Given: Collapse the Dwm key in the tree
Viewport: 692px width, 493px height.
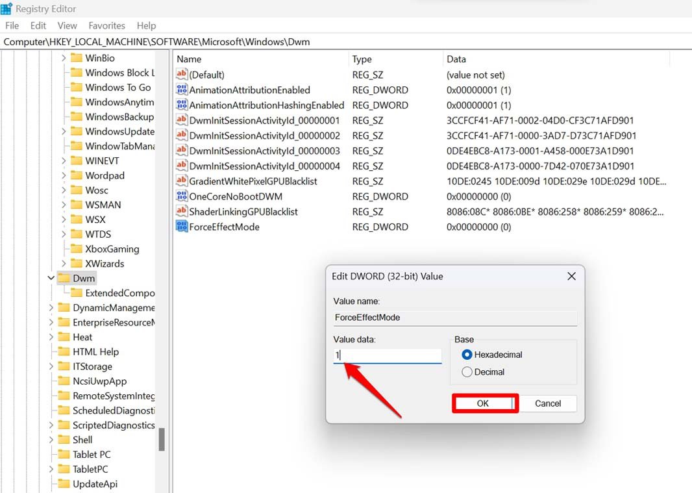Looking at the screenshot, I should click(51, 277).
